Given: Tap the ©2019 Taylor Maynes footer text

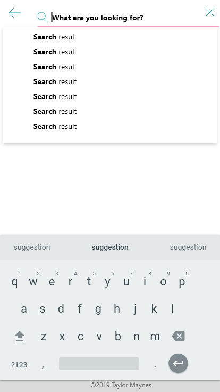Looking at the screenshot, I should [x=121, y=385].
